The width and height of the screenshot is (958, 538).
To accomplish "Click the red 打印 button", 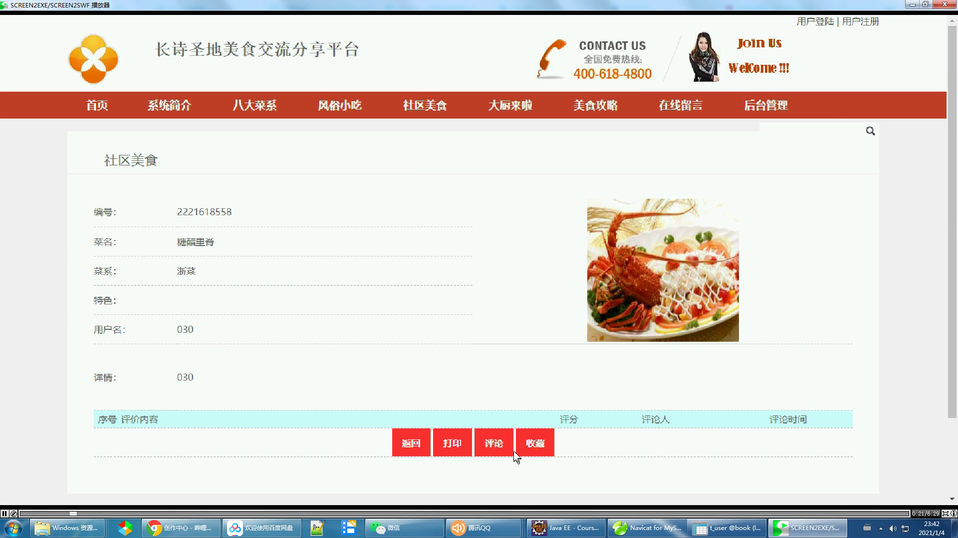I will coord(453,442).
